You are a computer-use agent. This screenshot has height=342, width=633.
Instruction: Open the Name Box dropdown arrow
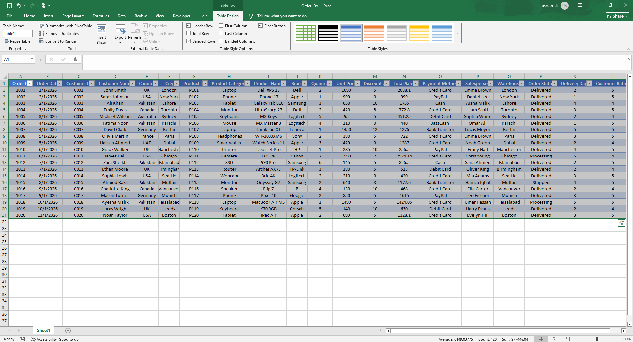point(32,59)
